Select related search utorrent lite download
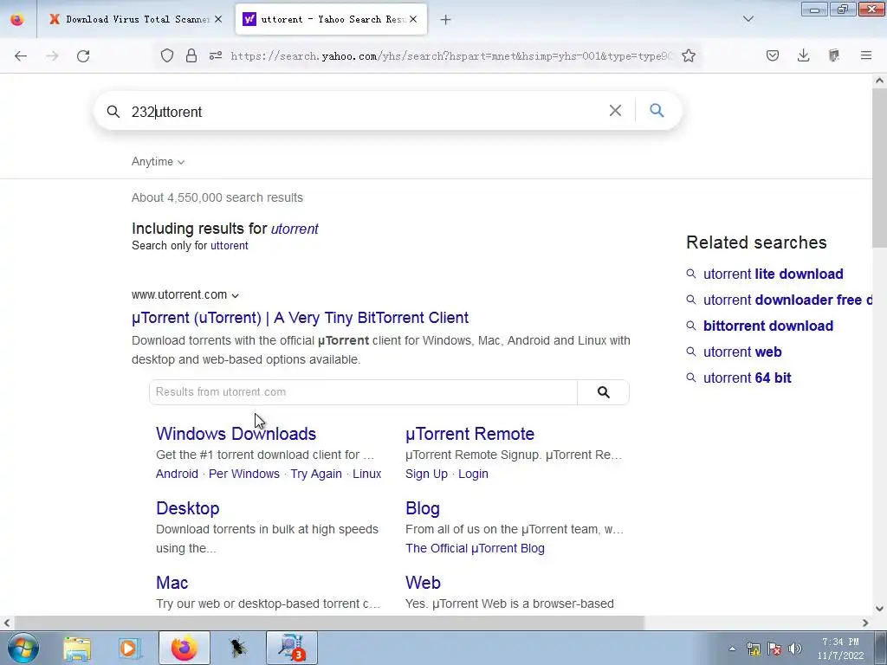This screenshot has height=665, width=887. click(x=773, y=274)
